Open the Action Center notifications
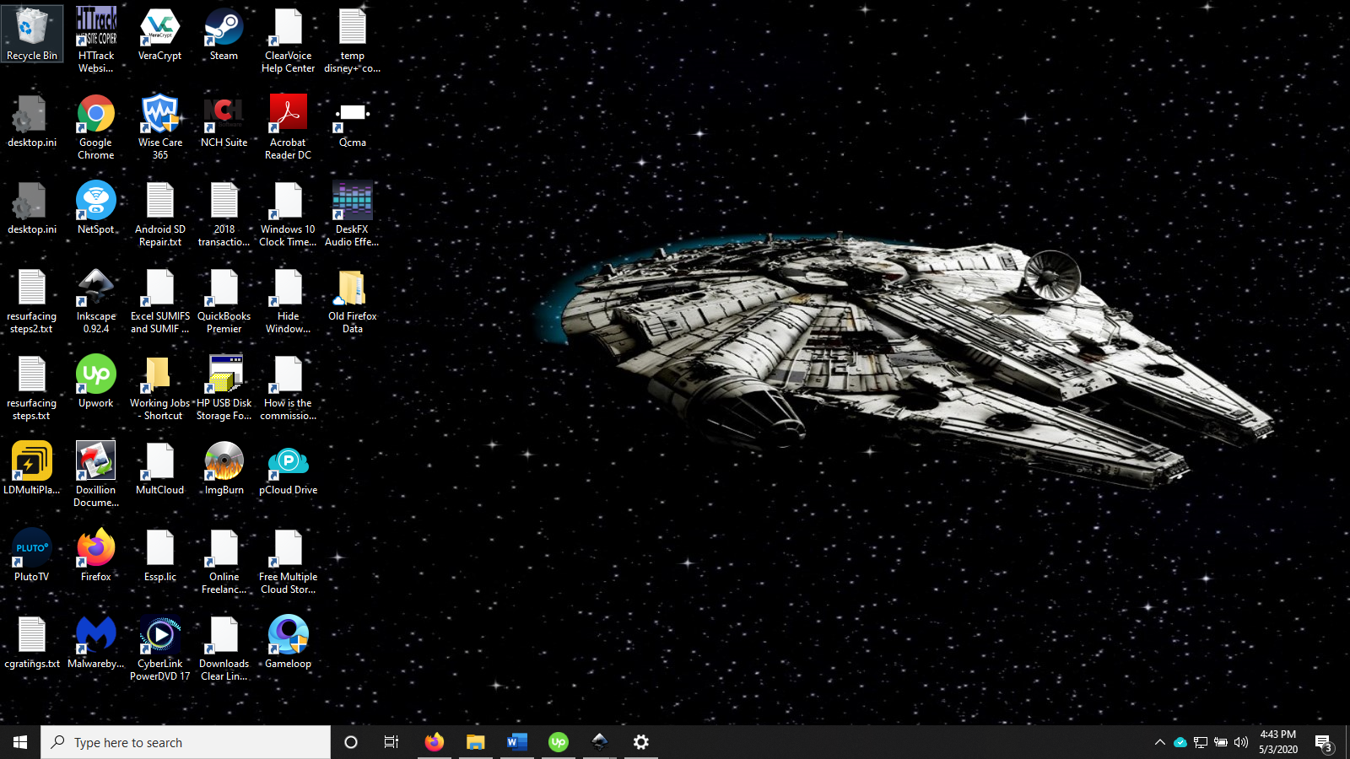 tap(1324, 742)
